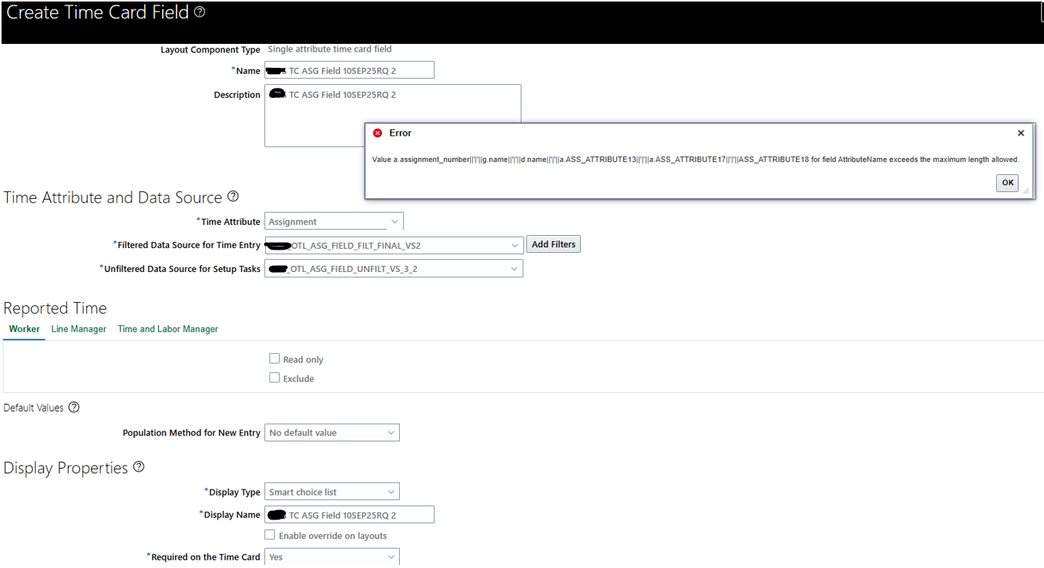Switch to the Line Manager tab
This screenshot has width=1044, height=568.
click(x=79, y=329)
